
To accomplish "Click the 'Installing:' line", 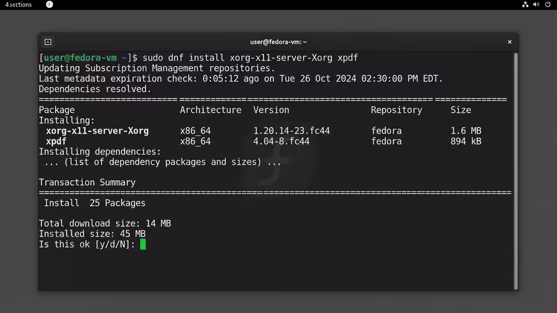I will (67, 120).
